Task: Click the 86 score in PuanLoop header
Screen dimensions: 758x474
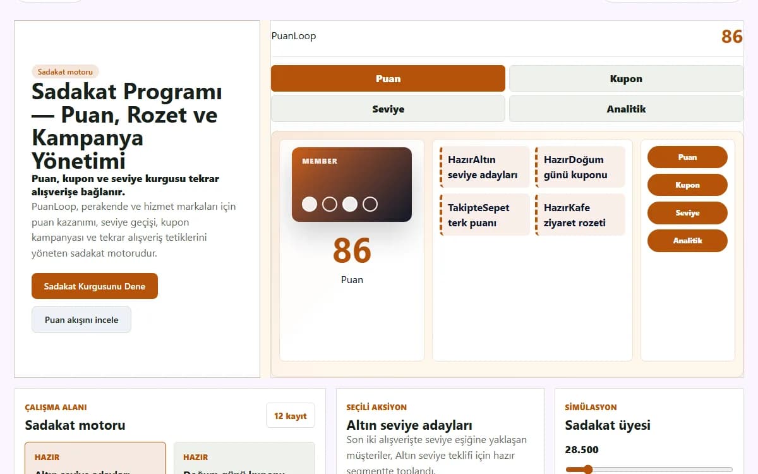Action: (732, 36)
